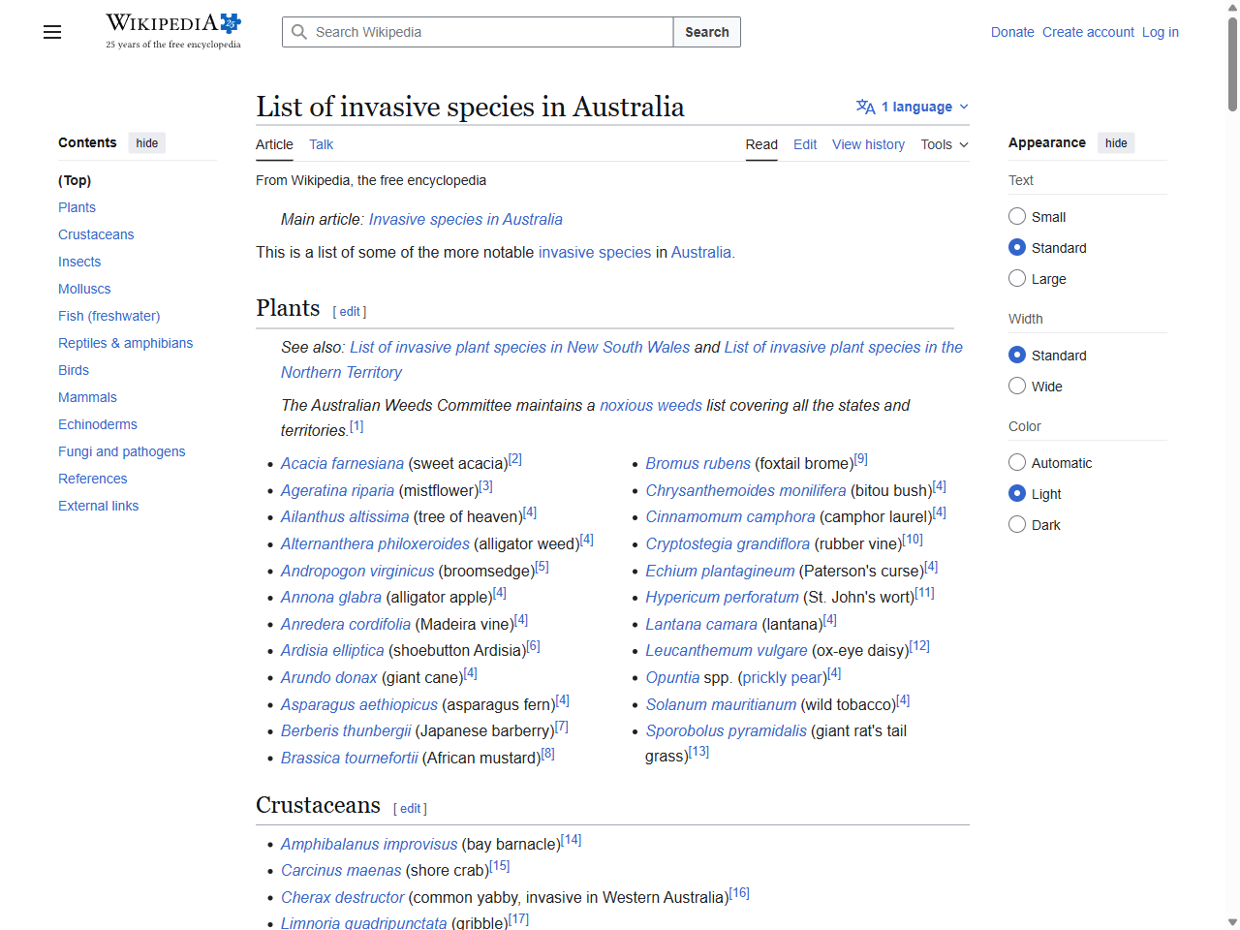Screen dimensions: 1240x930
Task: Select Small text size
Action: 1017,216
